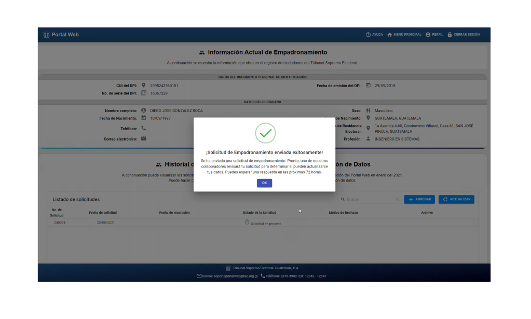Click the magnifier icon in the search box
531x319 pixels.
(x=343, y=199)
